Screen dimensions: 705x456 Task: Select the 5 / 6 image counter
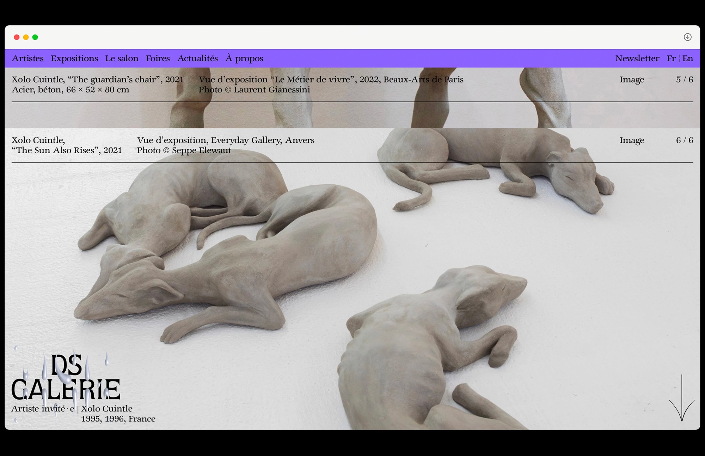click(x=684, y=80)
